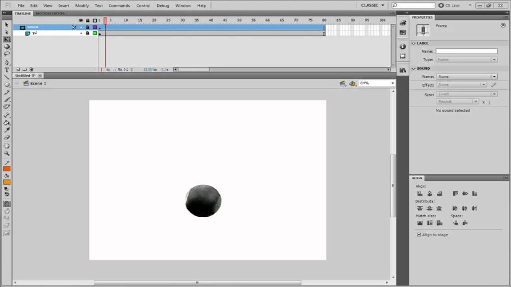Select the Brush tool
Screen dimensions: 511x287
(x=7, y=99)
